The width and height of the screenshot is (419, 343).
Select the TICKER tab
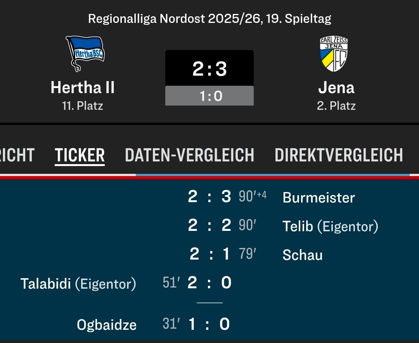click(80, 155)
